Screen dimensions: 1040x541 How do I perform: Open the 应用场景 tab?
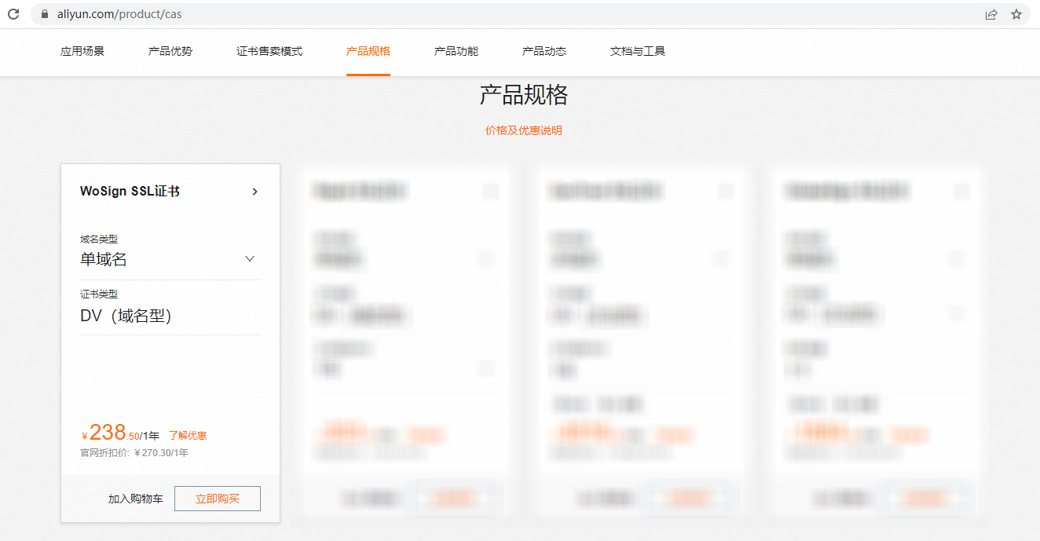82,51
